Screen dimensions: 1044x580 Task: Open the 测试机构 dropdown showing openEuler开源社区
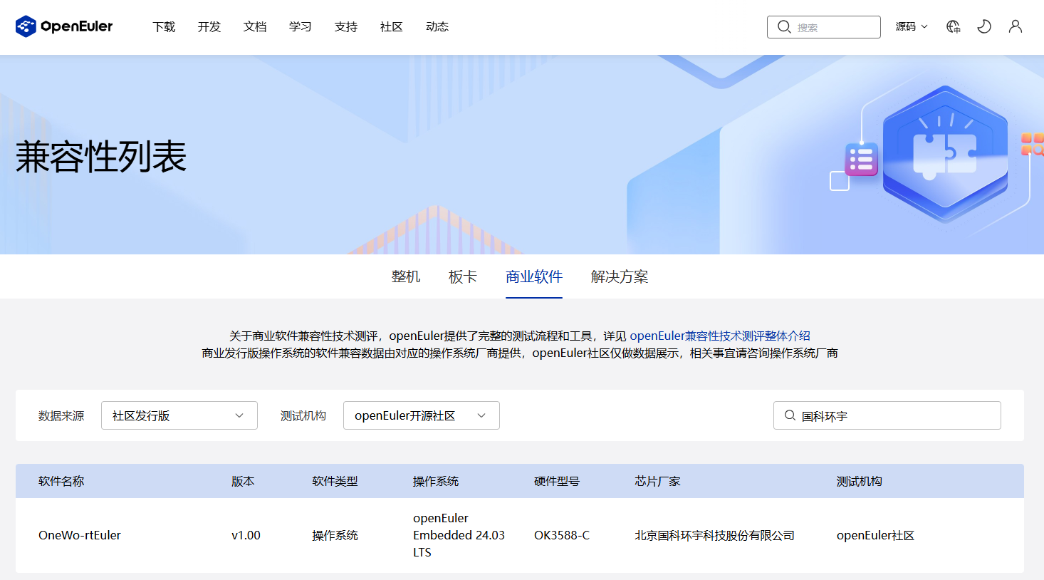(422, 415)
